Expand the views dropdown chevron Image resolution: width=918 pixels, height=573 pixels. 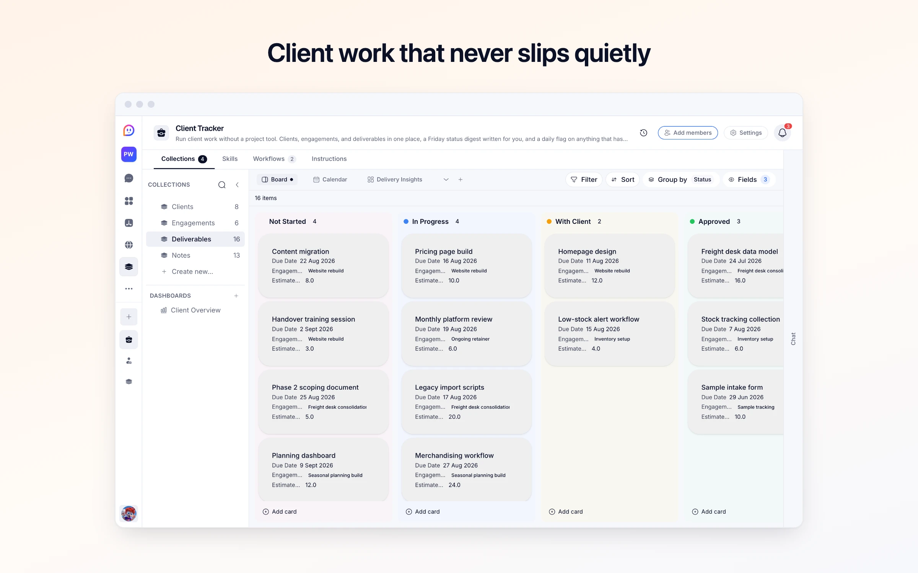(x=446, y=180)
